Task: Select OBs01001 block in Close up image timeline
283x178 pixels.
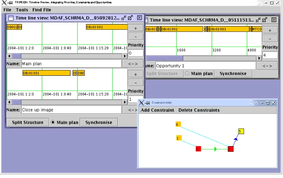Action: tap(46, 73)
